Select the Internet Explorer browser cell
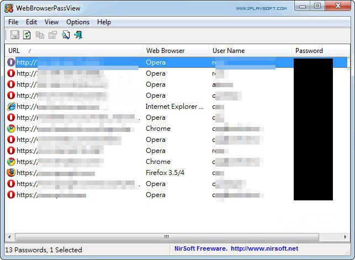The width and height of the screenshot is (355, 260). [x=174, y=107]
